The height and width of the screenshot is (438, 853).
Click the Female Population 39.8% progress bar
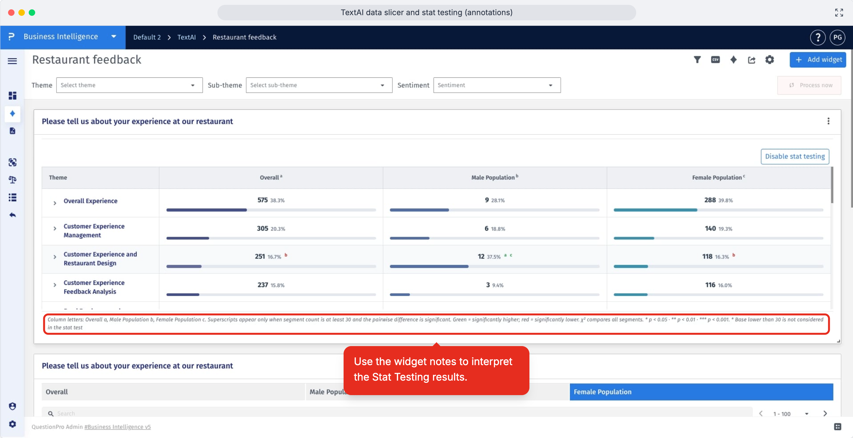[718, 210]
